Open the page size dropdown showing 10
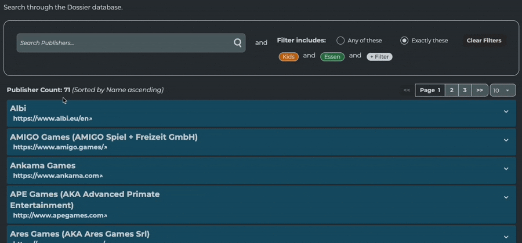The image size is (522, 243). (503, 90)
